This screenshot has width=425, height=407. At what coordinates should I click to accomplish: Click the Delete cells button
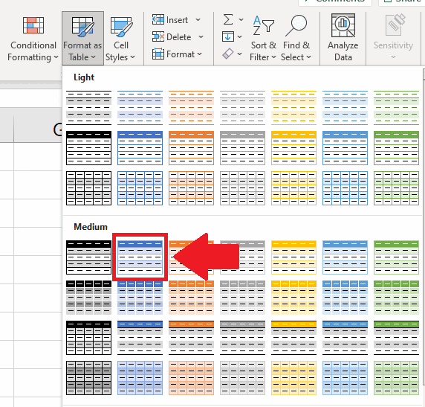(x=172, y=37)
